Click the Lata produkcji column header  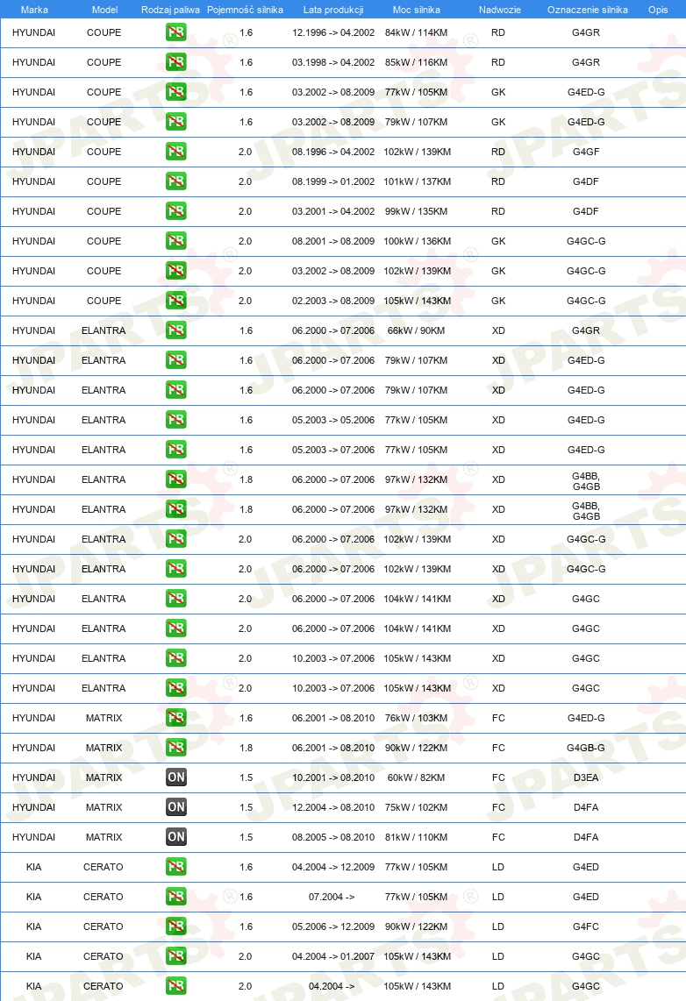pos(333,10)
